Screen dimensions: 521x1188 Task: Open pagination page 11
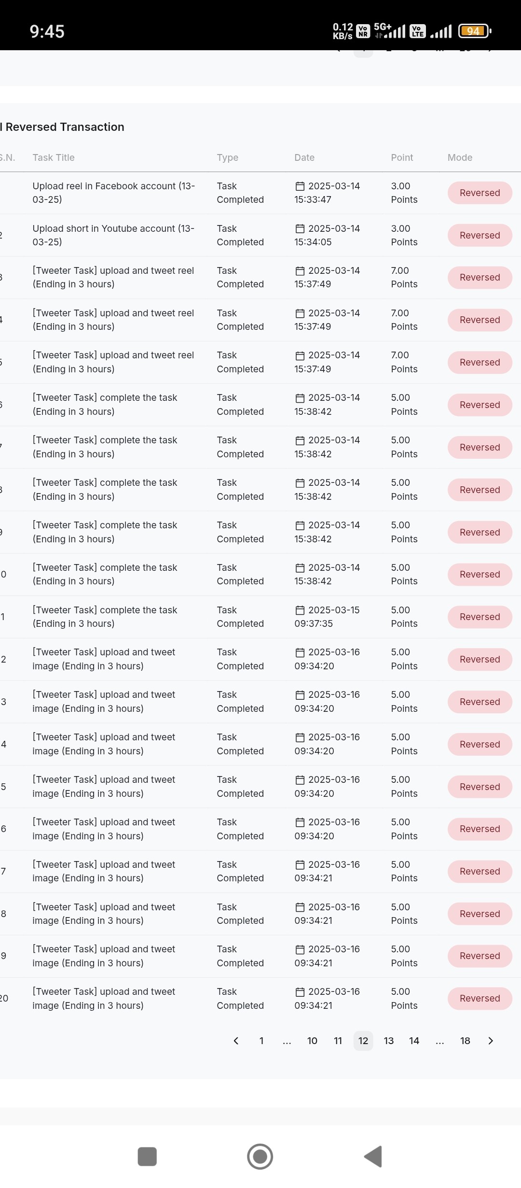pos(338,1041)
